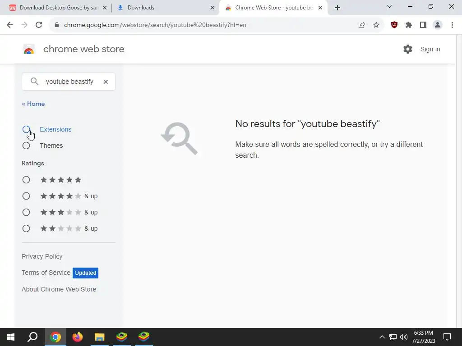Screen dimensions: 462x346
Task: Click the Chrome taskbar icon
Action: point(55,337)
